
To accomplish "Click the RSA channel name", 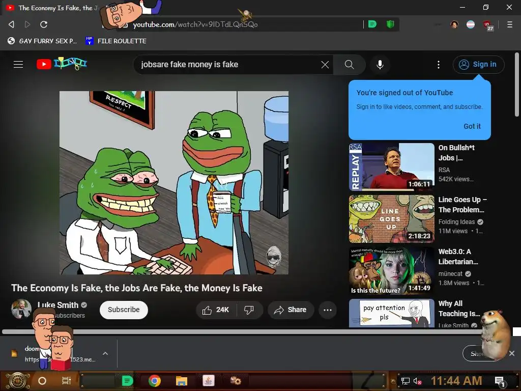I will coord(444,170).
